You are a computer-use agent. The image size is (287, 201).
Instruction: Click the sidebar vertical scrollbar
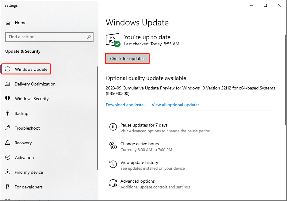point(98,118)
